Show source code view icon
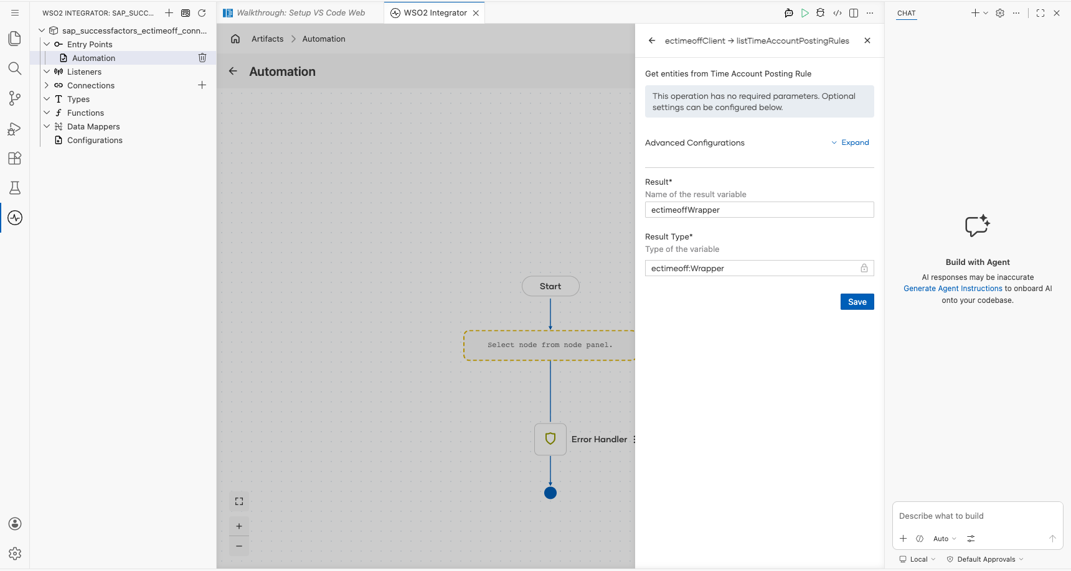The height and width of the screenshot is (571, 1071). [837, 13]
